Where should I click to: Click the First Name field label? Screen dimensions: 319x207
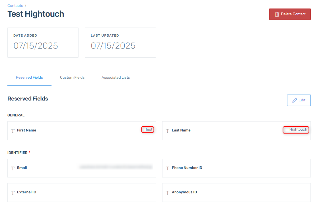26,130
